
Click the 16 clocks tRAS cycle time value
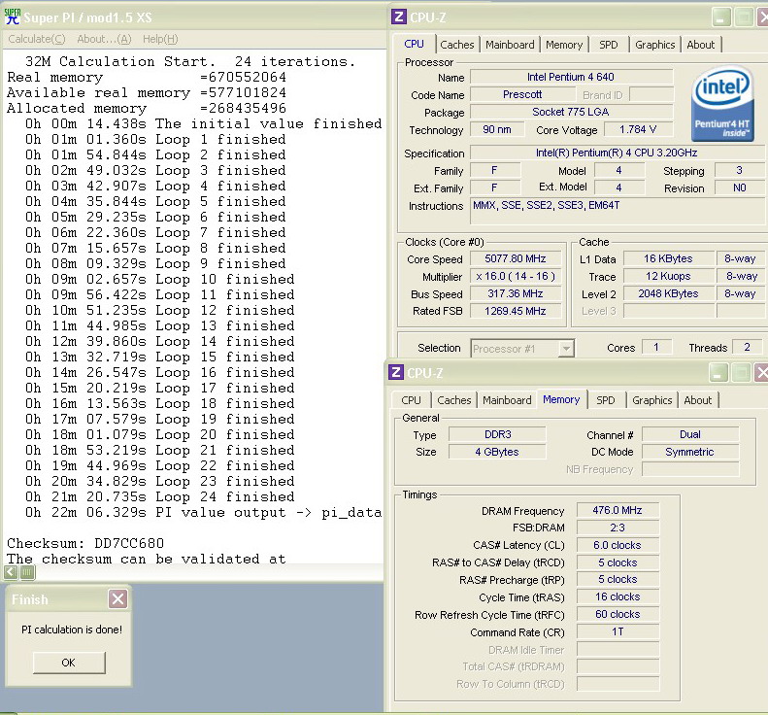[x=618, y=596]
